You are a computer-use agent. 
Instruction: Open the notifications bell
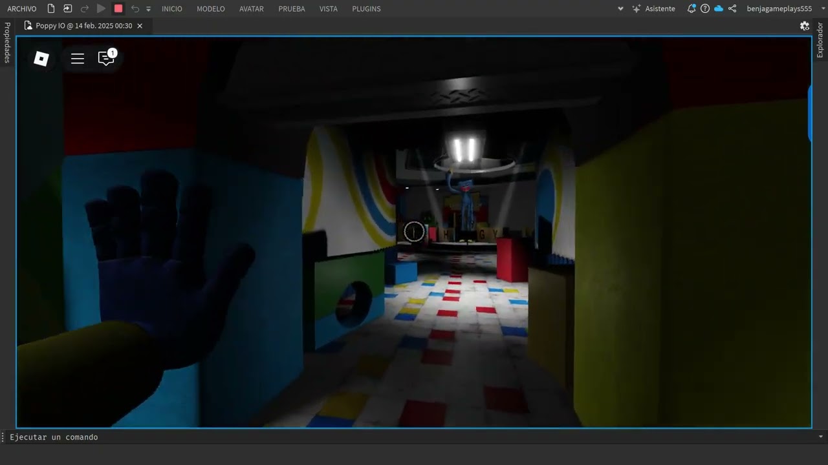692,8
